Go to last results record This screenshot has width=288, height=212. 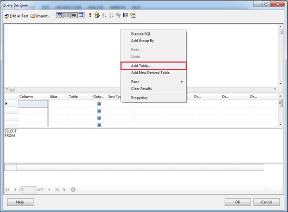57,190
